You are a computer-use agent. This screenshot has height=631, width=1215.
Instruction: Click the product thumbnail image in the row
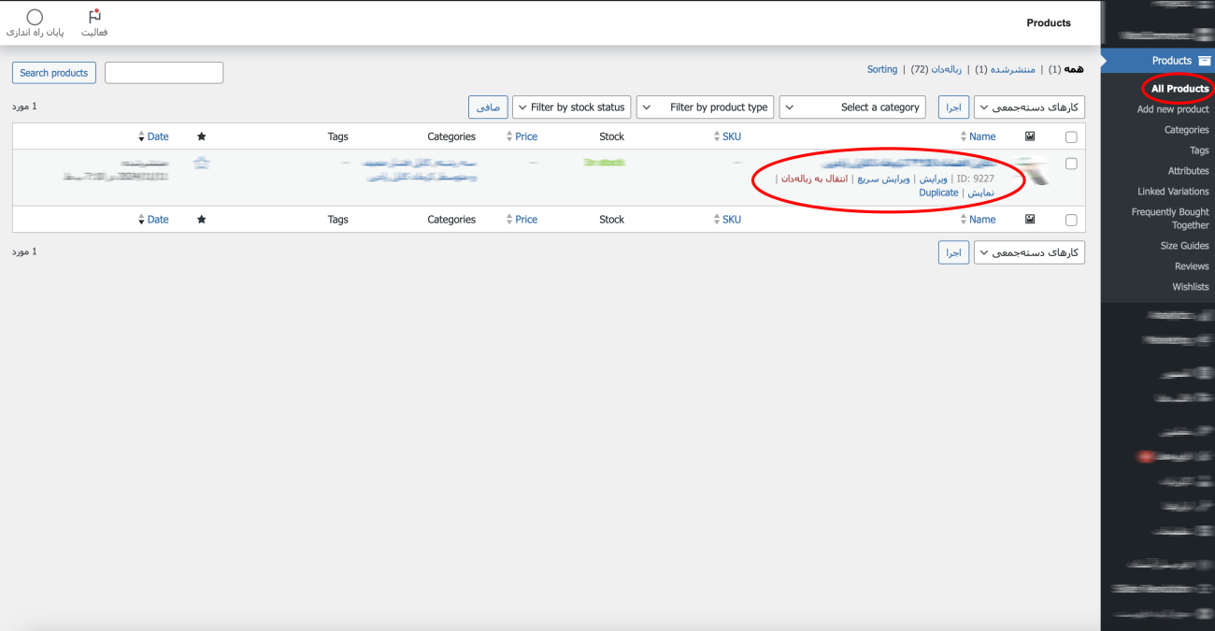click(1031, 171)
